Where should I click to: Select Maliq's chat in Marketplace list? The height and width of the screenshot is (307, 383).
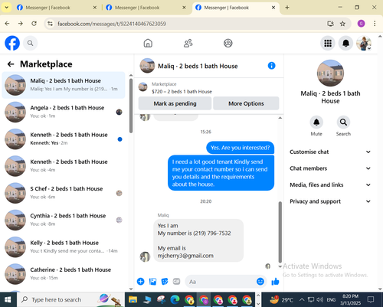tap(64, 85)
